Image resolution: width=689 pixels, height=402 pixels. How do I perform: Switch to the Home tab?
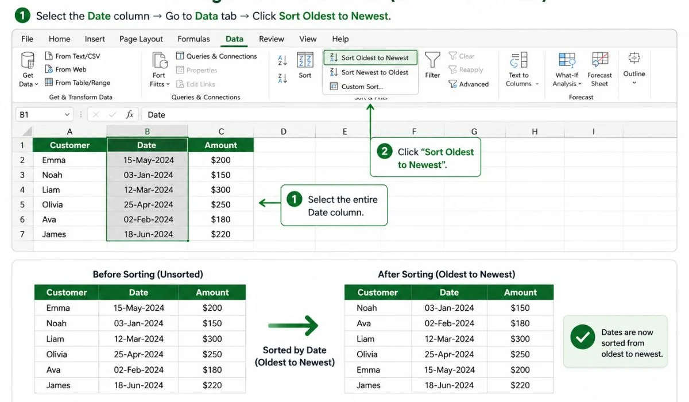point(59,39)
